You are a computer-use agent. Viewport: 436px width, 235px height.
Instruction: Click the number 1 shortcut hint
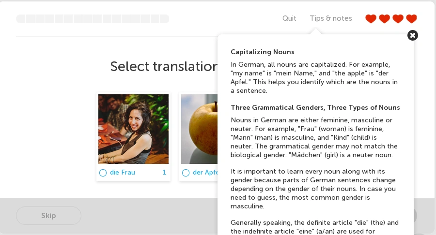coord(164,173)
